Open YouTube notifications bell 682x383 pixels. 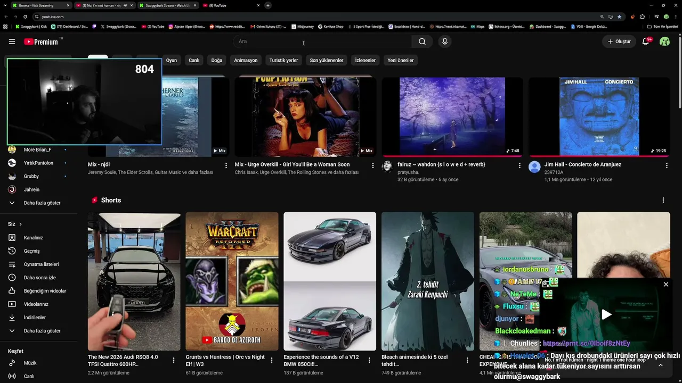(x=646, y=41)
